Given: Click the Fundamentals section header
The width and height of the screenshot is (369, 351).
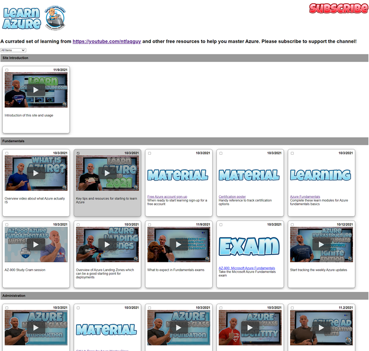Looking at the screenshot, I should coord(184,141).
